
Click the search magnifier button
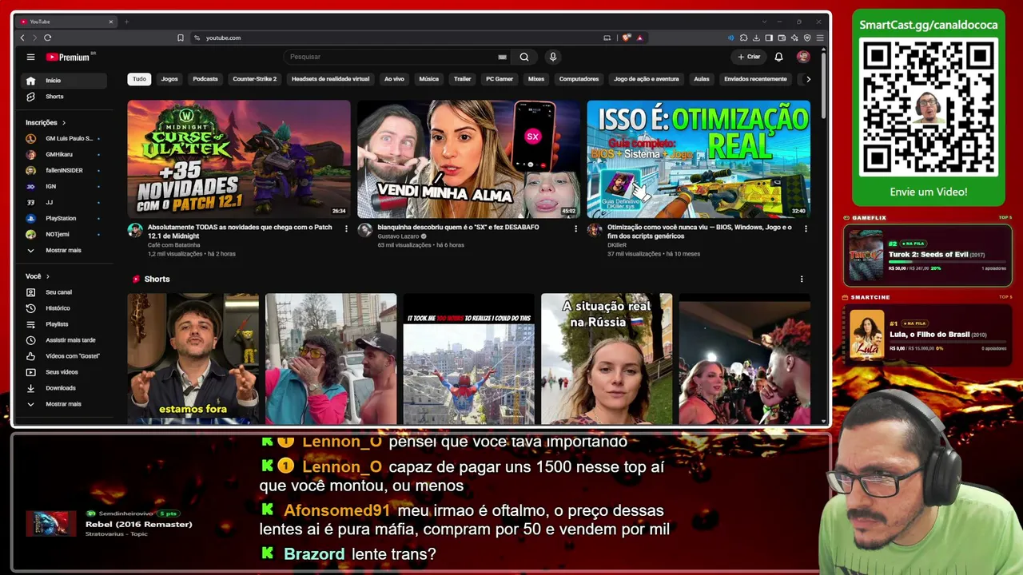tap(523, 57)
